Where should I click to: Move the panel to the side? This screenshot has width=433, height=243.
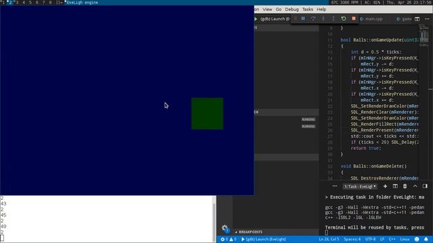pos(425,186)
